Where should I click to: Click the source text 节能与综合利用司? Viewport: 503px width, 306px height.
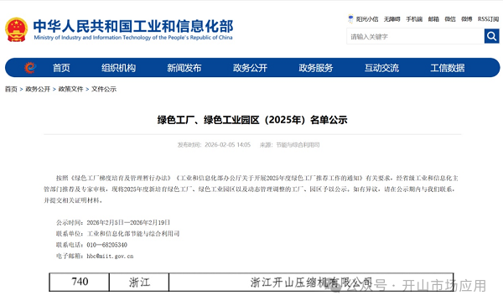pyautogui.click(x=298, y=145)
